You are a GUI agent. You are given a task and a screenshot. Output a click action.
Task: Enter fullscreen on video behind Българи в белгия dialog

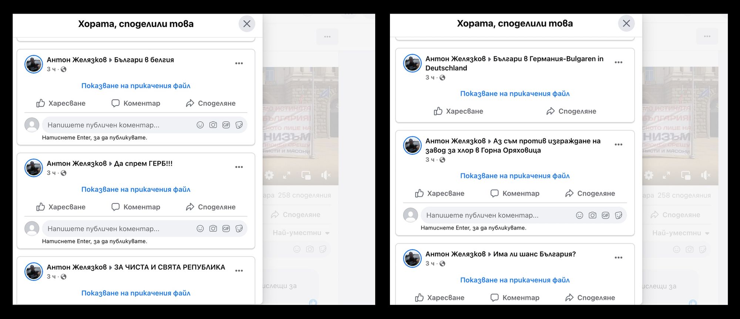click(x=287, y=175)
